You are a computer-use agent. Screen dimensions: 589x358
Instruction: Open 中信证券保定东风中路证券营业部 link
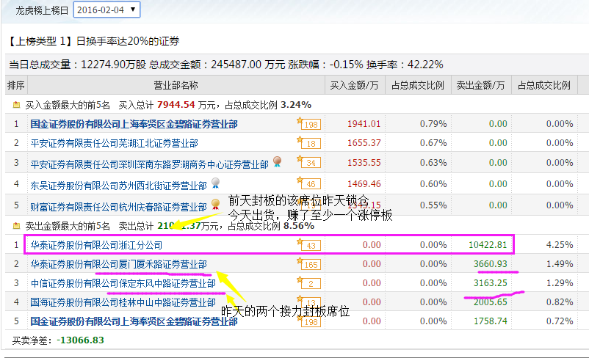(123, 282)
